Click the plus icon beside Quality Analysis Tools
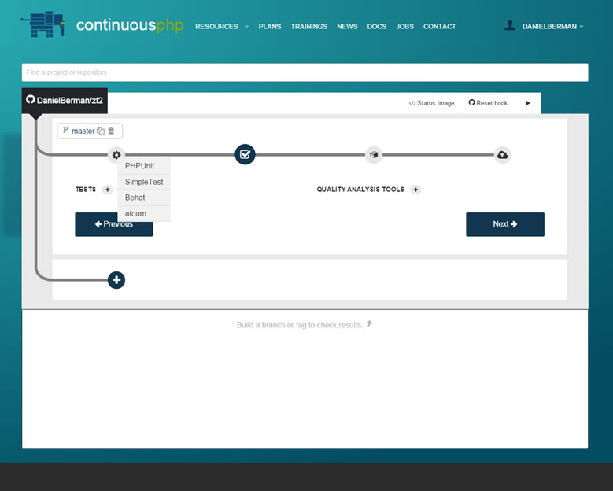 pos(415,190)
